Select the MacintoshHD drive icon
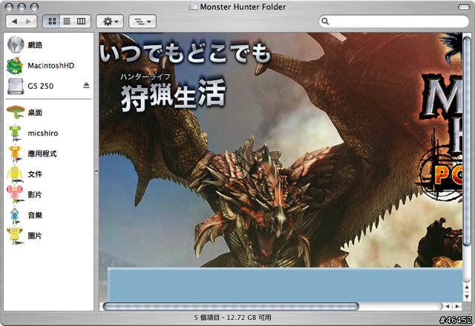 click(15, 65)
